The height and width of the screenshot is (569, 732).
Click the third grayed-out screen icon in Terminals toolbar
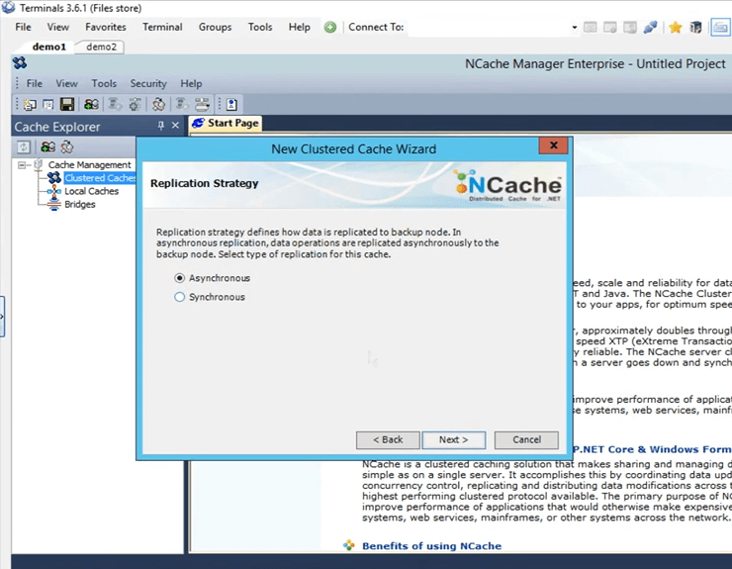coord(630,28)
